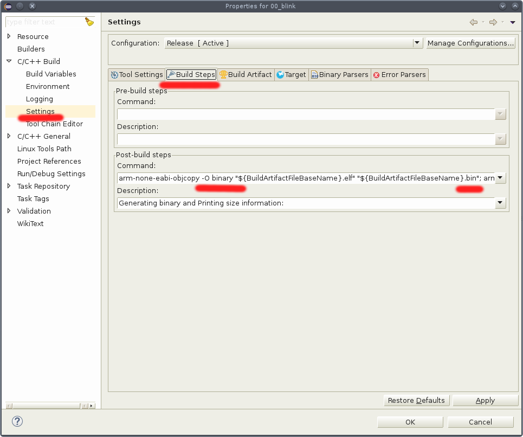Screen dimensions: 523x437
Task: Click the Restore Defaults button
Action: (416, 400)
